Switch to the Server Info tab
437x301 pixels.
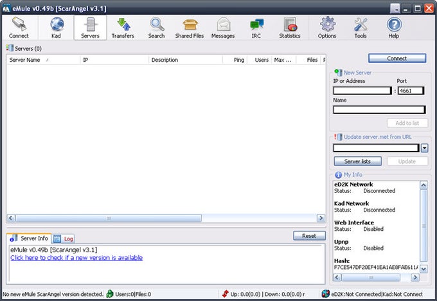(x=29, y=238)
